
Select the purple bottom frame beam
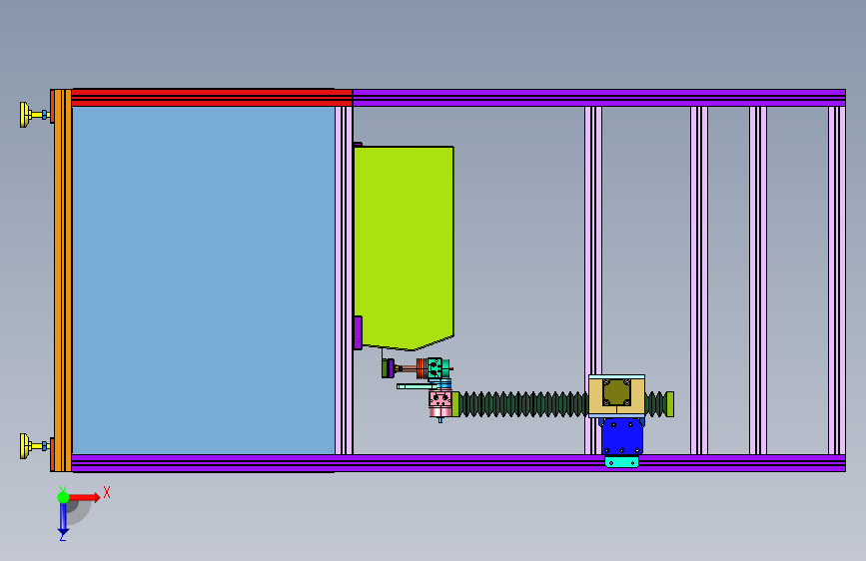(458, 463)
